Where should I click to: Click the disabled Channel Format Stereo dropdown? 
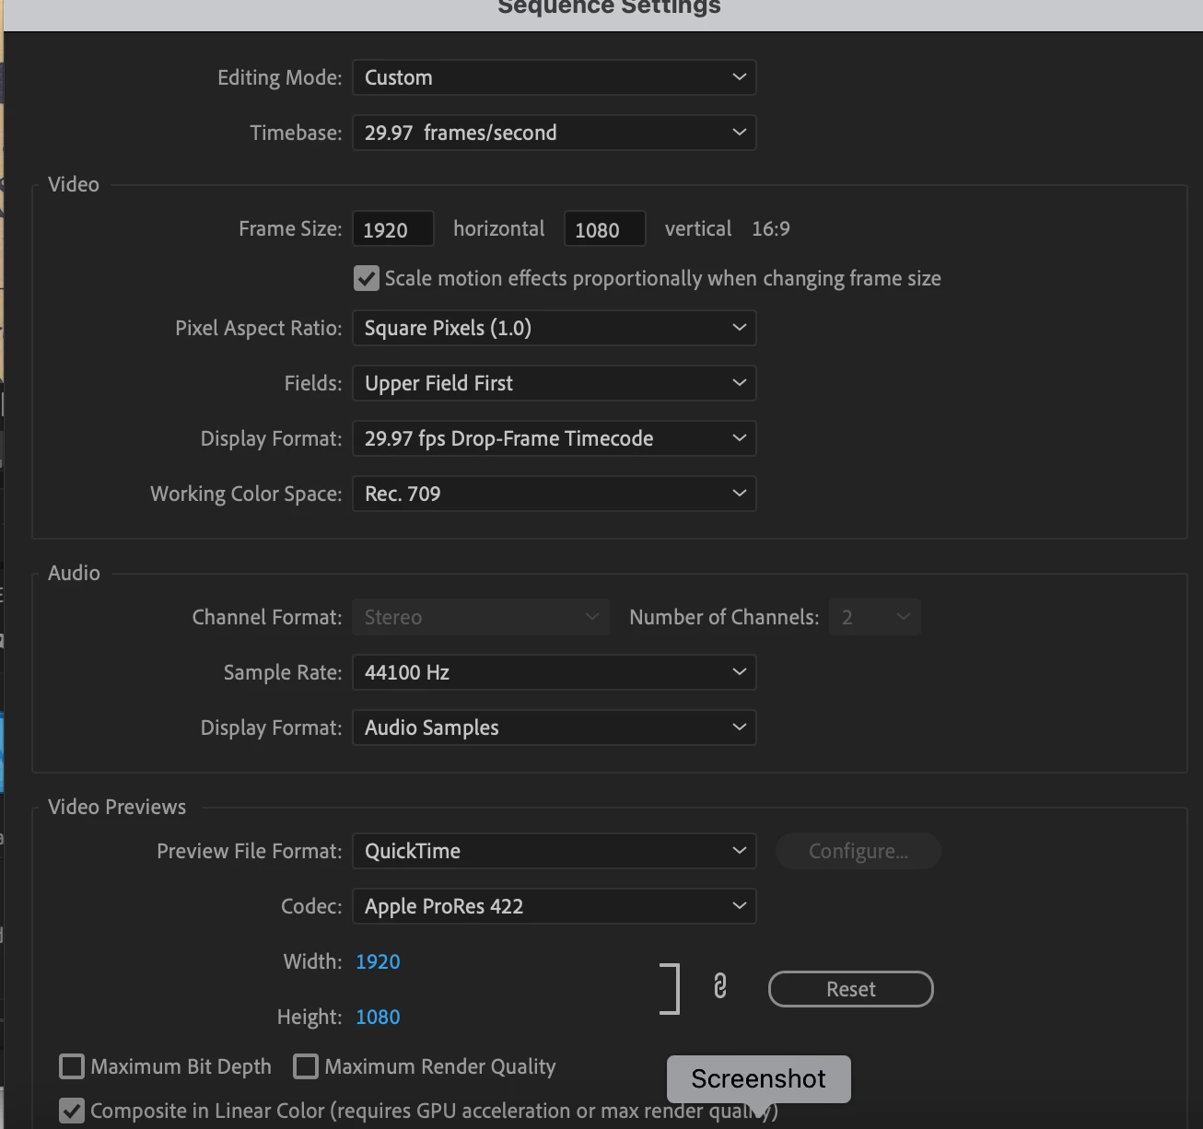pyautogui.click(x=481, y=617)
